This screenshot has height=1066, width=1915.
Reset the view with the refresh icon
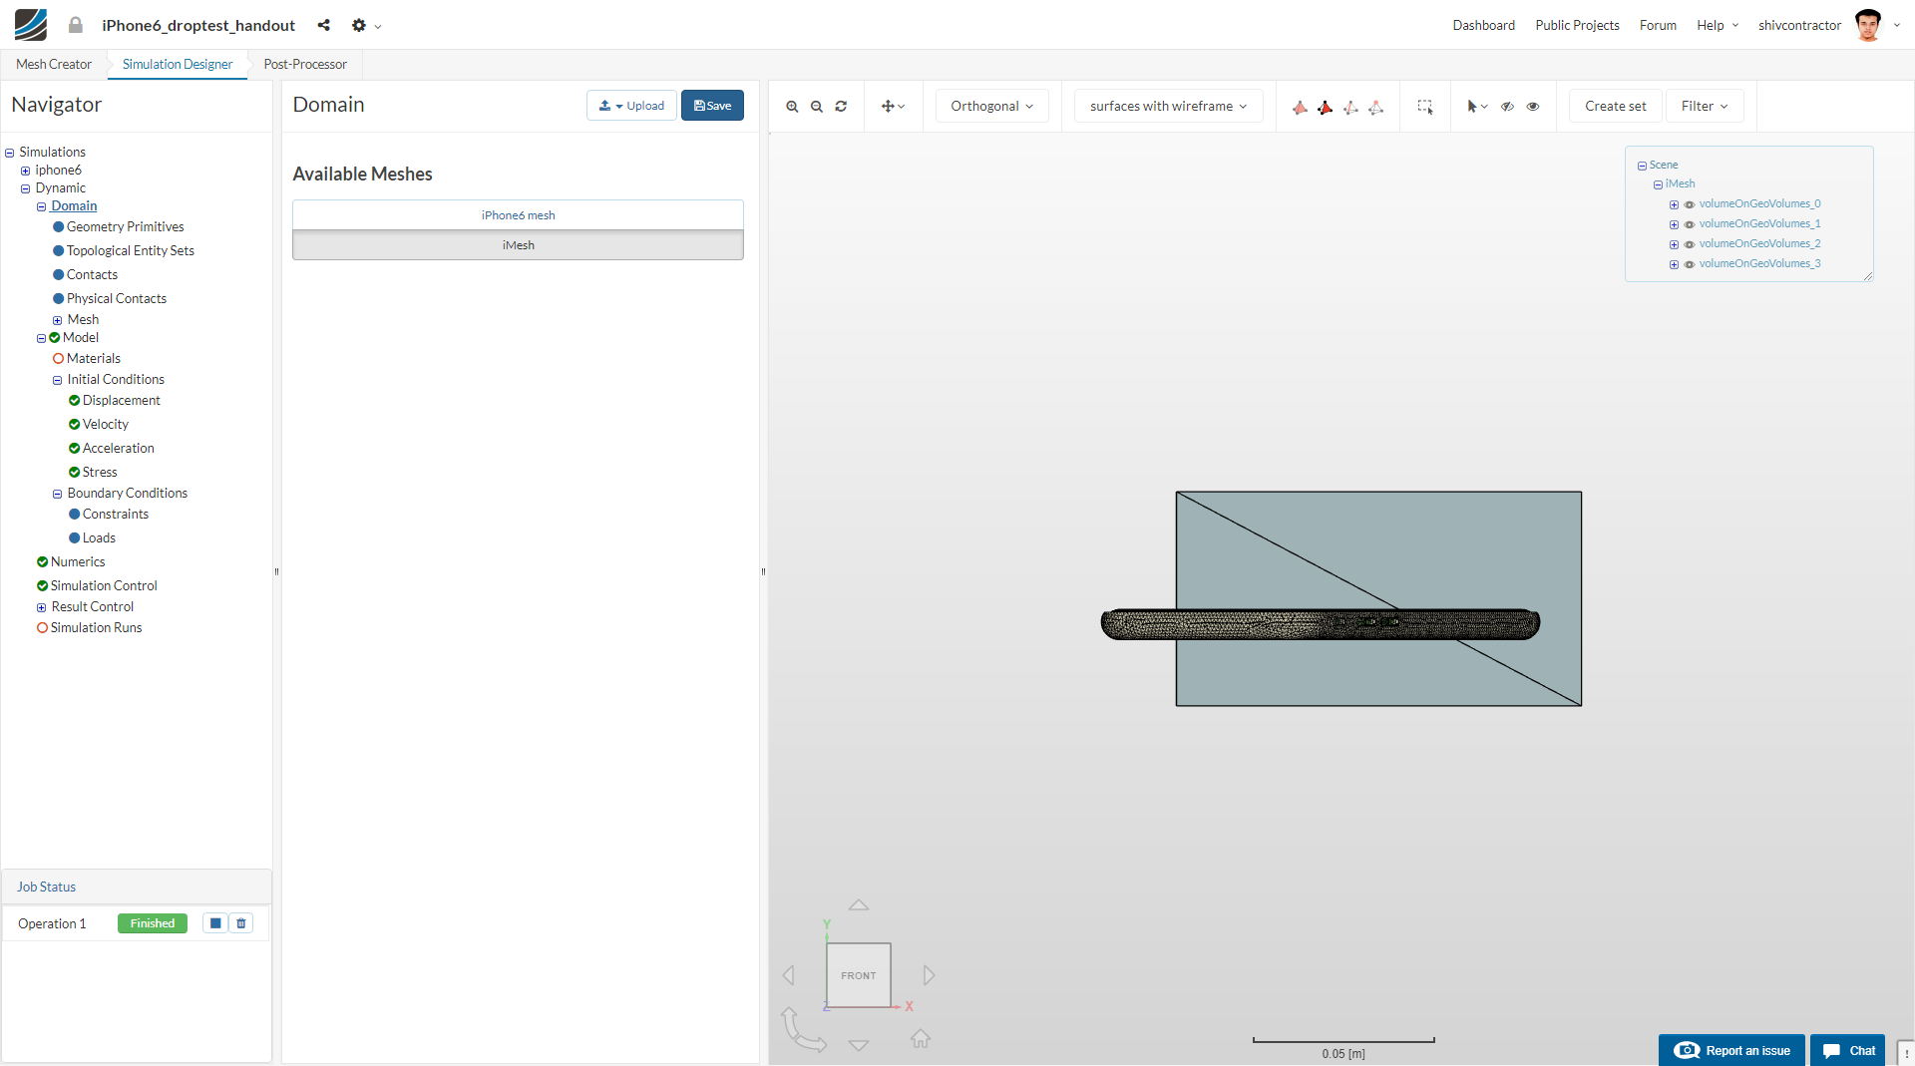(x=841, y=107)
